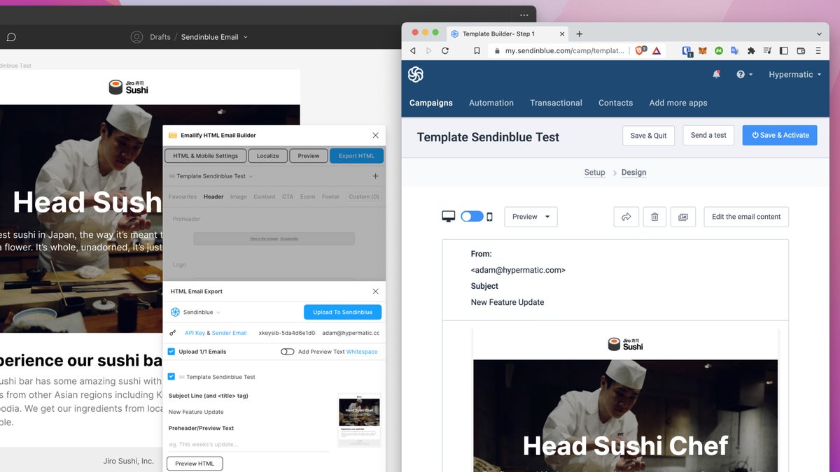The height and width of the screenshot is (472, 840).
Task: Open Google Translate extension
Action: click(x=734, y=51)
